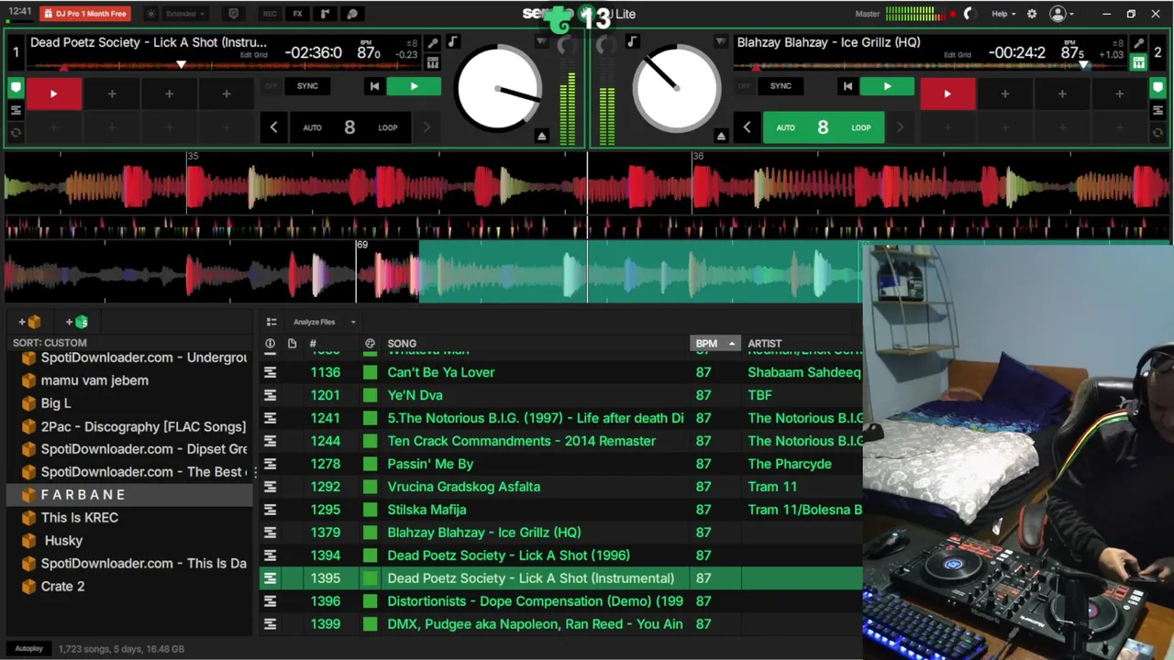The image size is (1174, 660).
Task: Click the deck 1 platter
Action: click(x=497, y=88)
